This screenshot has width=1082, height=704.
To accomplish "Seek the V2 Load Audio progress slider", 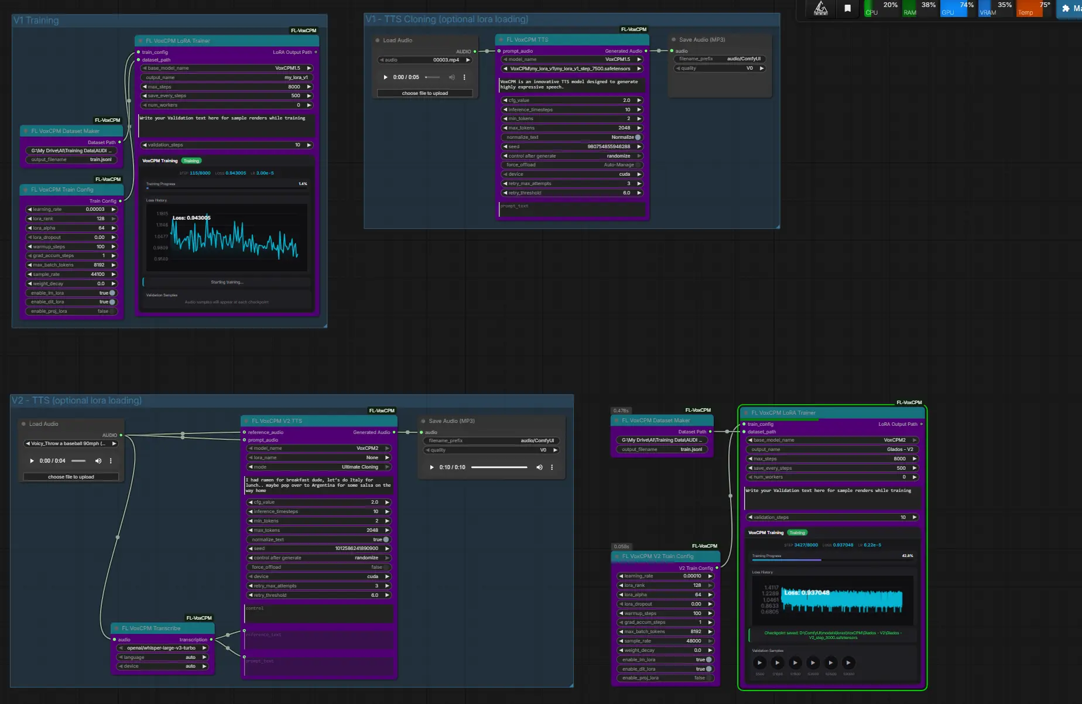I will point(78,461).
